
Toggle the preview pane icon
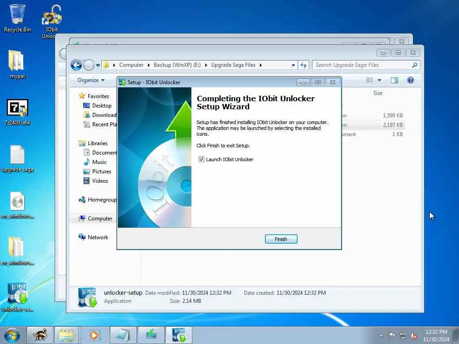(x=394, y=80)
